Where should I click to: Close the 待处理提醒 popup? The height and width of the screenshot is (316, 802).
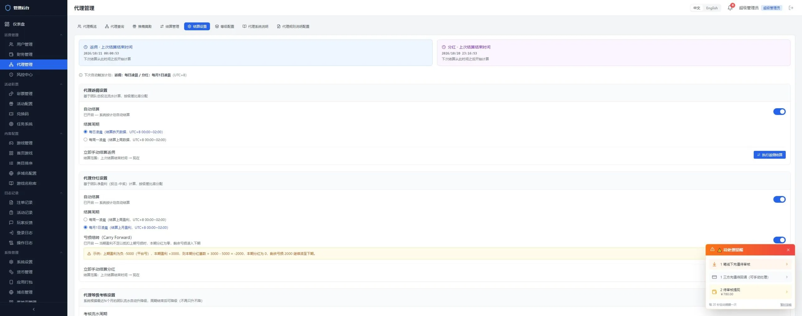pos(788,250)
